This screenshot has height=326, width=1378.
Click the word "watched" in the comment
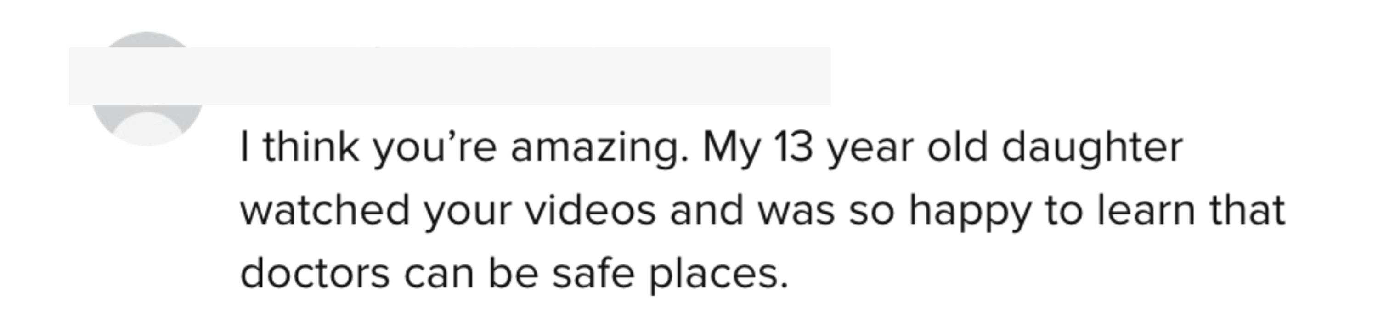tap(325, 209)
